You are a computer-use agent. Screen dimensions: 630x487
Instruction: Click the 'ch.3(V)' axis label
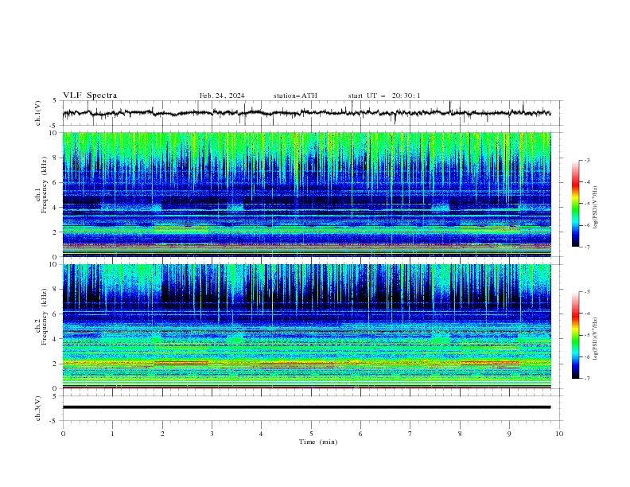coord(38,408)
